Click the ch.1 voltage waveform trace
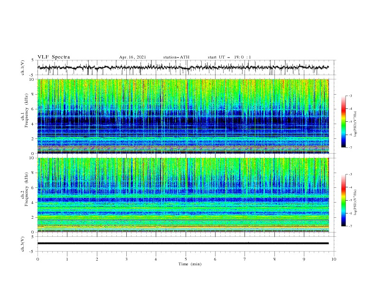376x291 pixels. [x=183, y=67]
